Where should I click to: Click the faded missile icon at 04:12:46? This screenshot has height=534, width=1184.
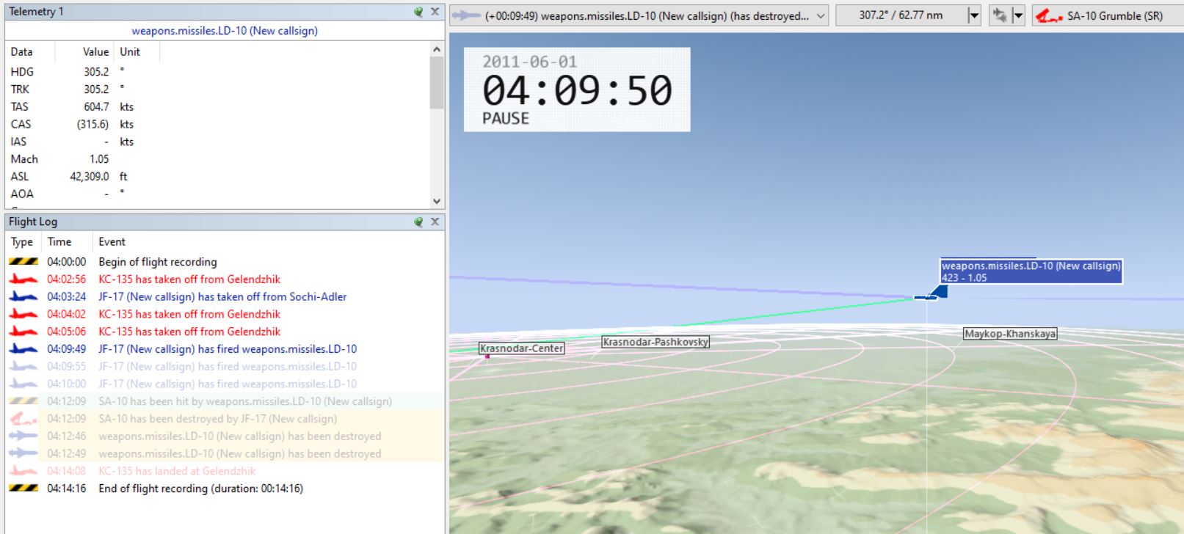[x=23, y=436]
